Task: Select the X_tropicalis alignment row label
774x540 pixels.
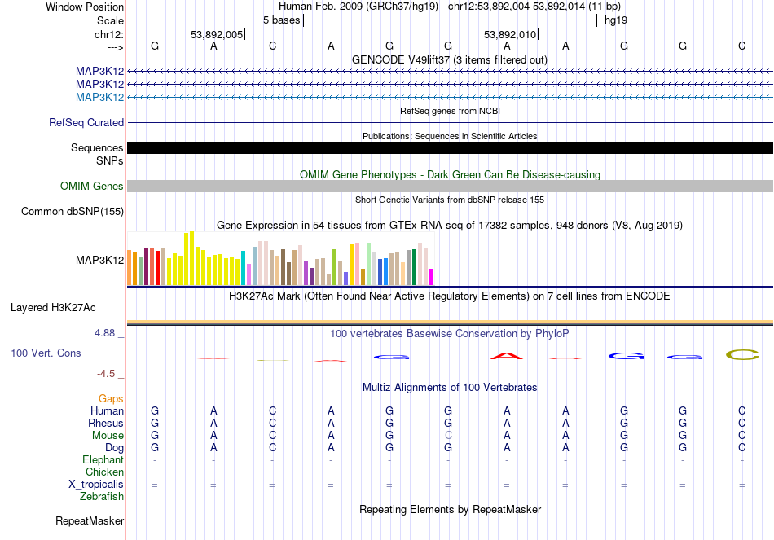Action: (x=96, y=485)
